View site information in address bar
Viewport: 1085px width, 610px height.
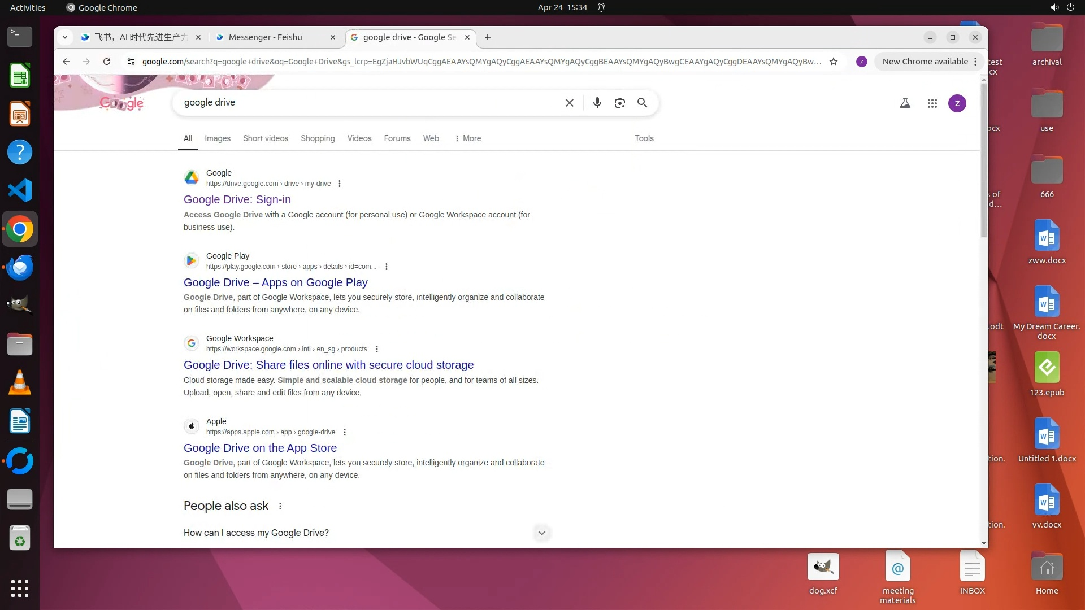131,62
